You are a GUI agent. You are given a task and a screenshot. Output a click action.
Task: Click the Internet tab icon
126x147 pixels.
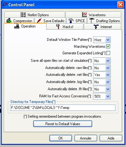click(96, 27)
